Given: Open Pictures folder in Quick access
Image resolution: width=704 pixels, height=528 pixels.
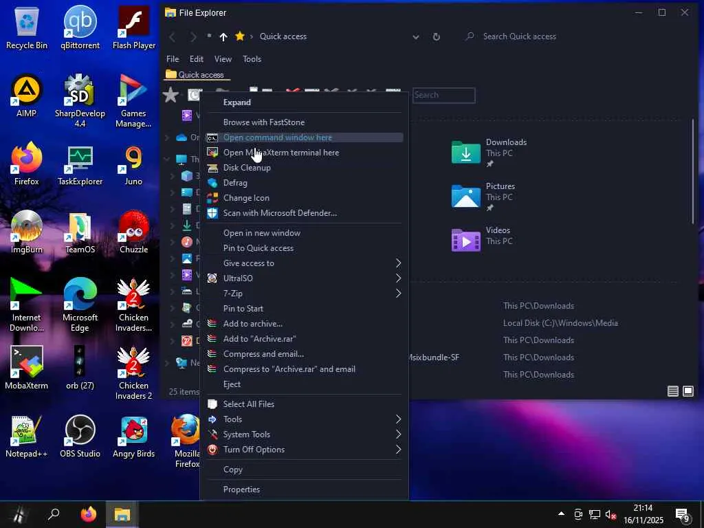Looking at the screenshot, I should (x=483, y=197).
